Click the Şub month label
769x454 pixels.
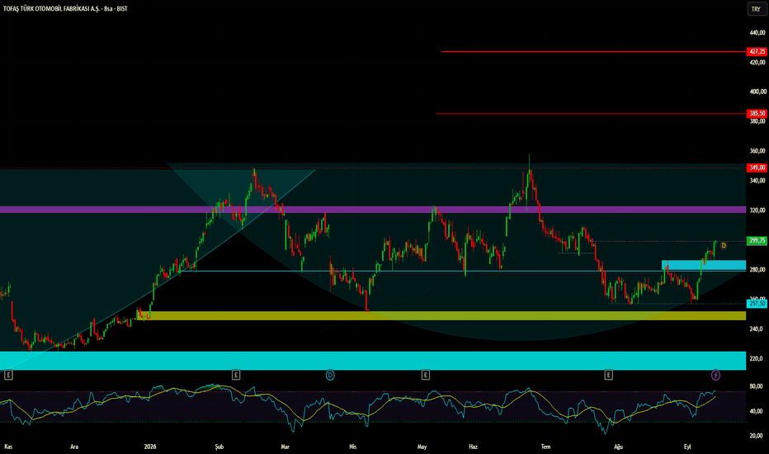point(219,447)
